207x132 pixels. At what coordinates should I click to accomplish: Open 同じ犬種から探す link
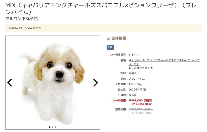coord(141,68)
